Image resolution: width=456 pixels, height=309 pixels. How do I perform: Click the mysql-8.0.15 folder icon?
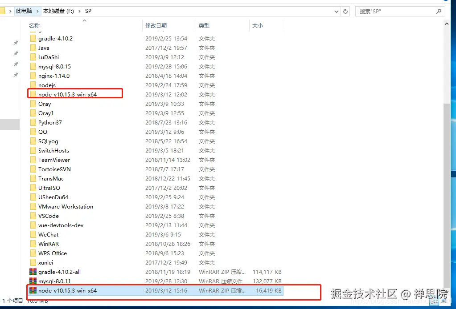(33, 66)
